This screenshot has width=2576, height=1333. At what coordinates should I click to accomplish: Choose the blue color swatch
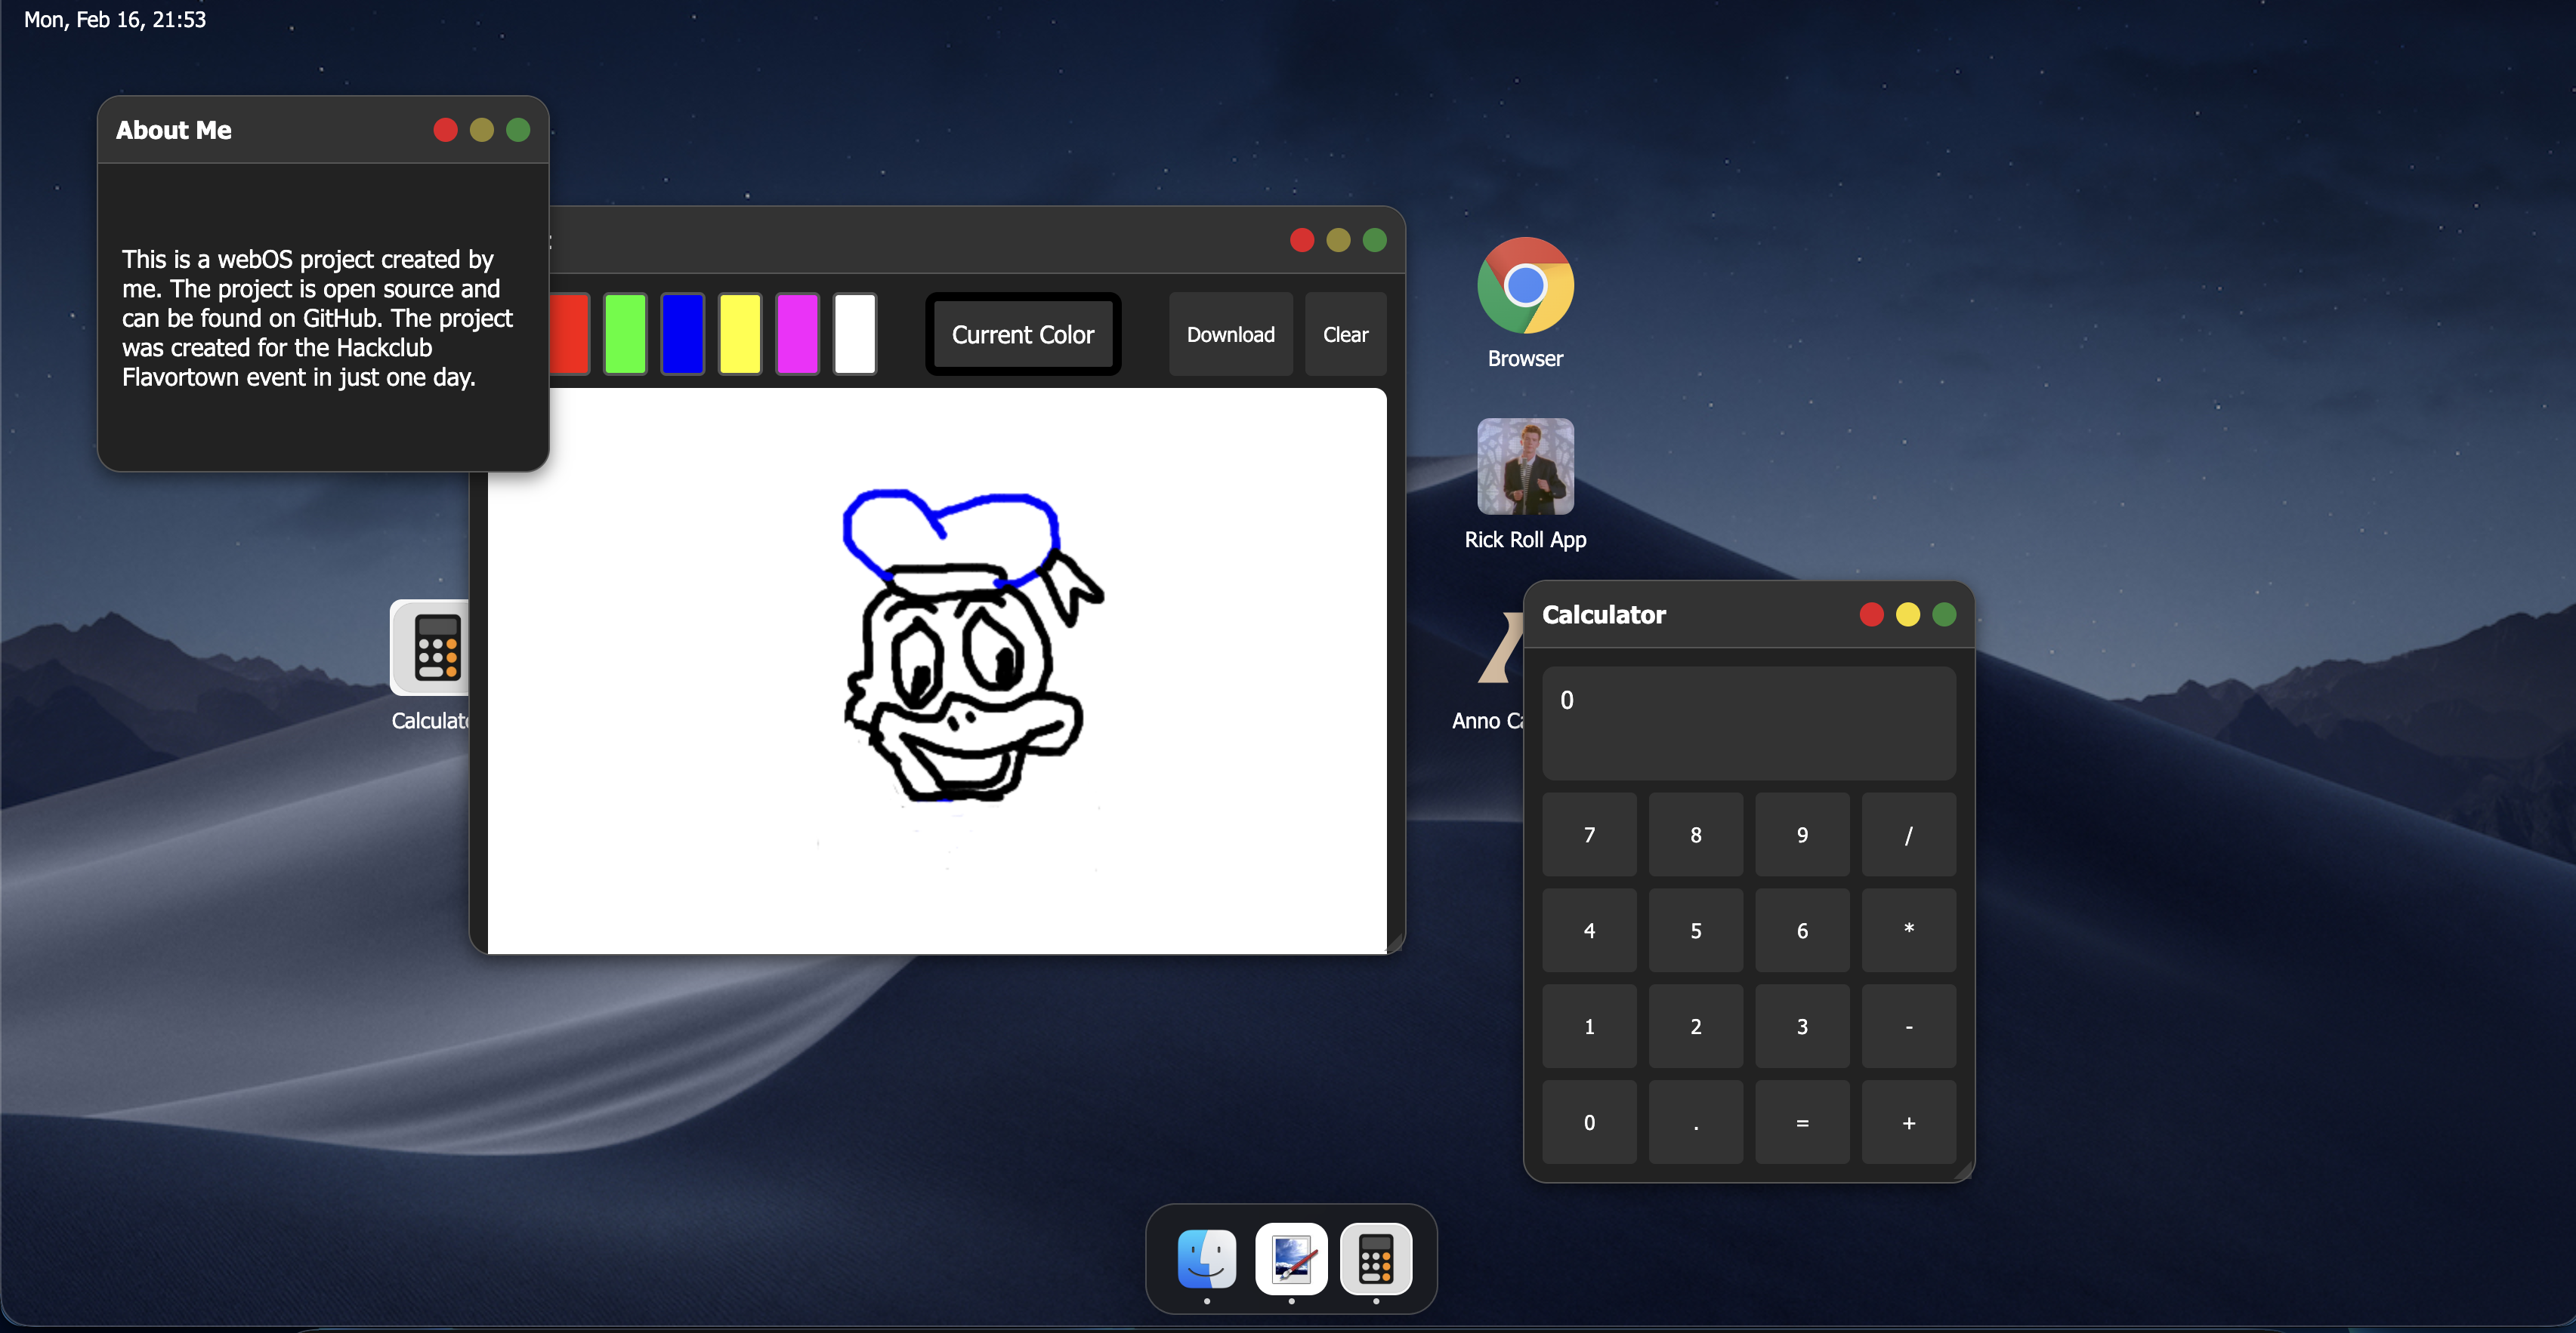pyautogui.click(x=683, y=334)
